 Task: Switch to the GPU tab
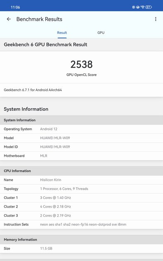pyautogui.click(x=101, y=33)
